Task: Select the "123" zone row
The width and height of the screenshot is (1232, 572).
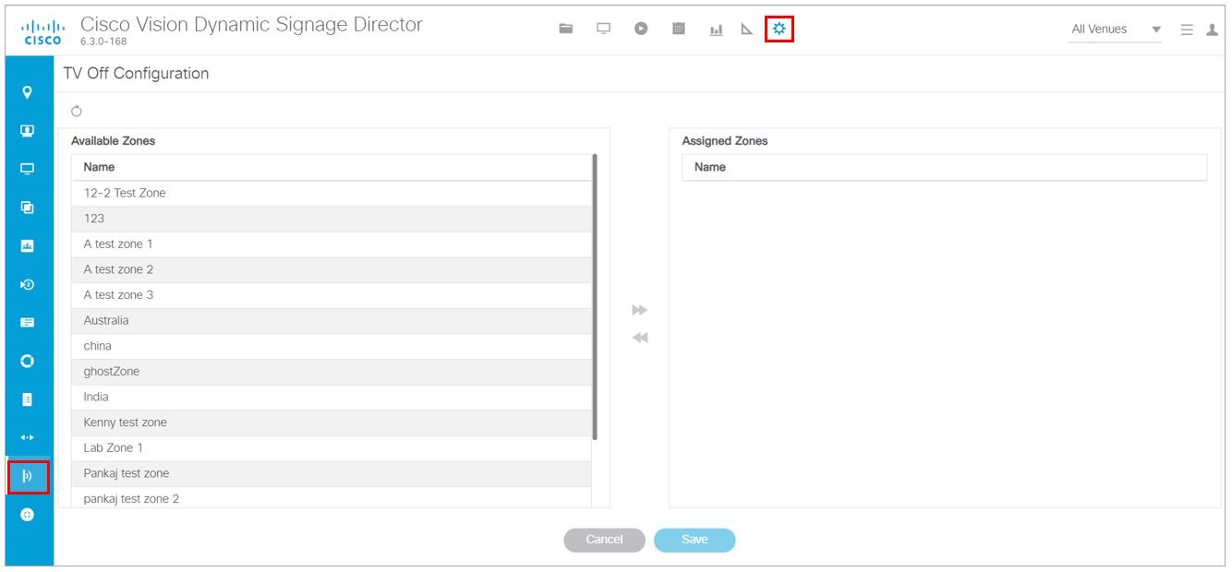Action: 332,219
